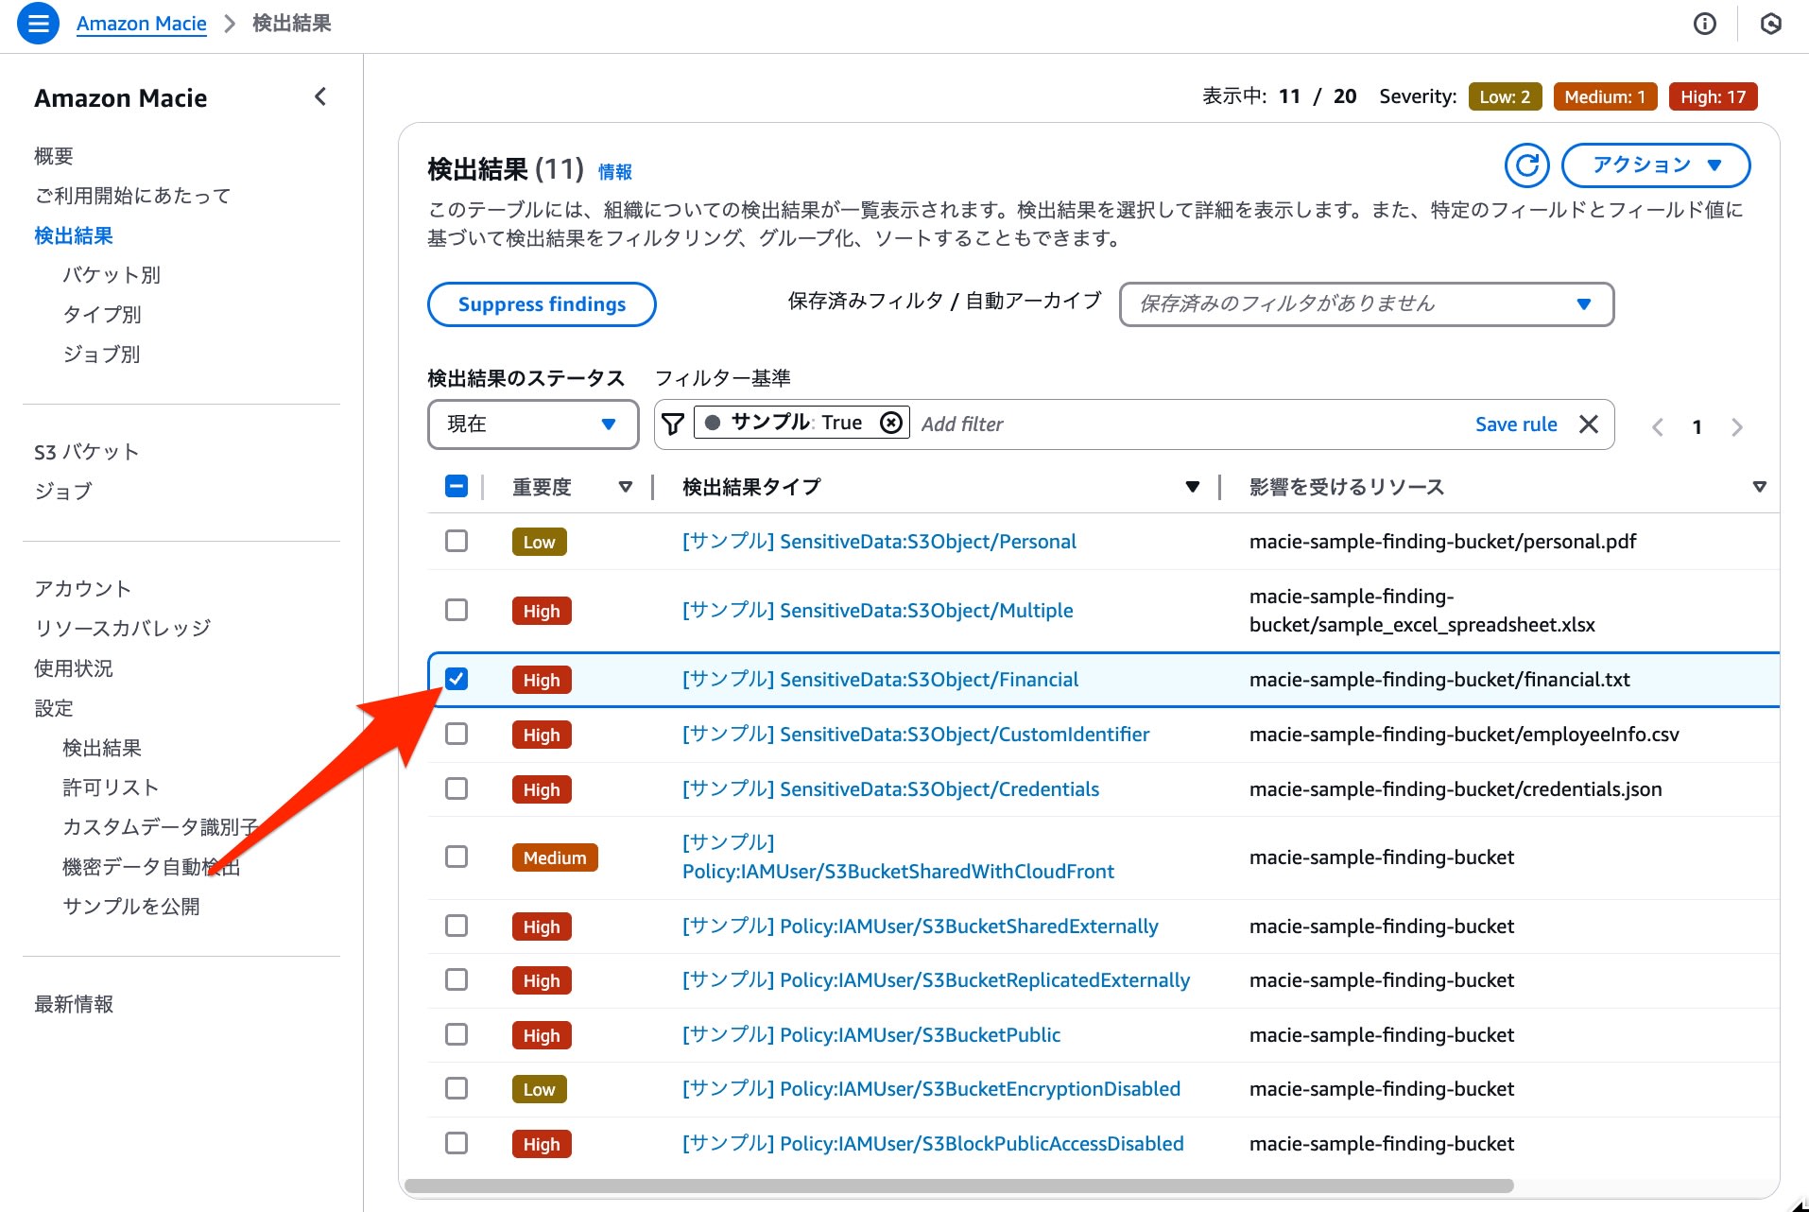The width and height of the screenshot is (1809, 1212).
Task: Collapse the Amazon Macie sidebar
Action: click(x=320, y=96)
